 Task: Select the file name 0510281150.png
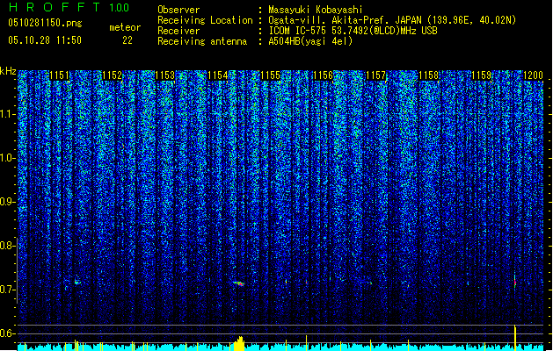click(45, 23)
